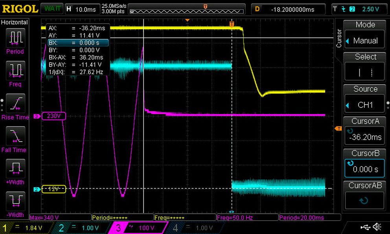Screen dimensions: 390x234
Task: Select the -Width measurement icon
Action: pyautogui.click(x=15, y=201)
